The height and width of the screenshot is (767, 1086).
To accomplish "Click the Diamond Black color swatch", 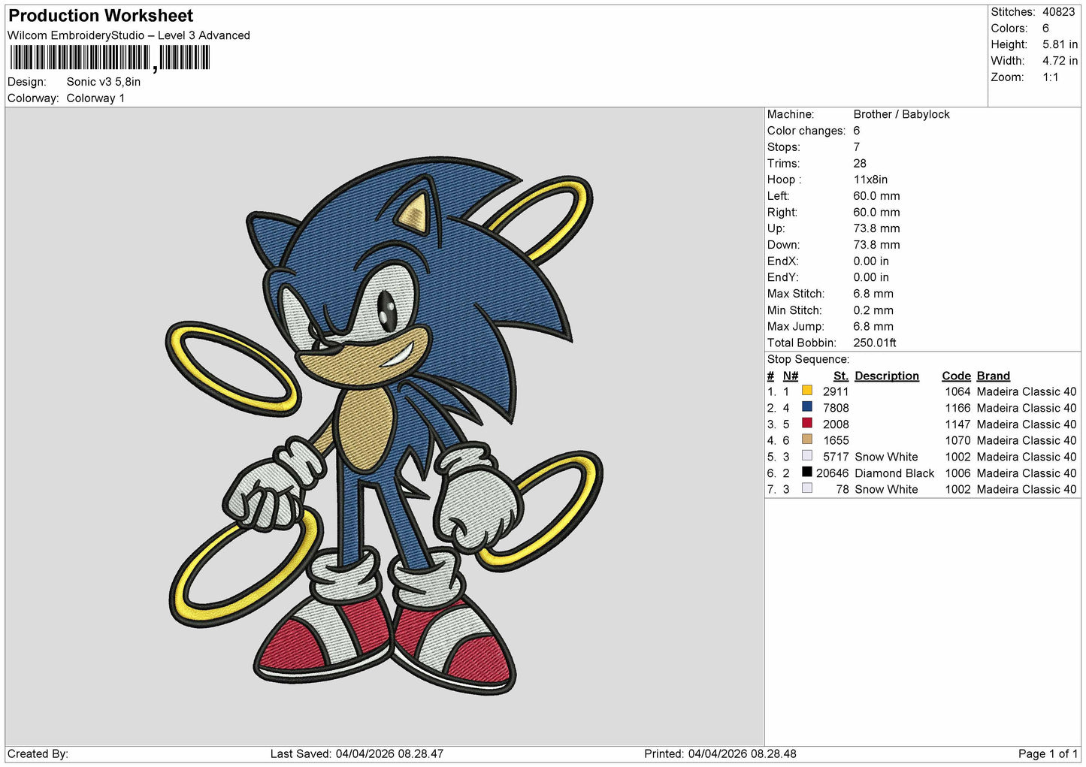I will pyautogui.click(x=806, y=472).
